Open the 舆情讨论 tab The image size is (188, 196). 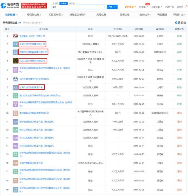point(180,15)
